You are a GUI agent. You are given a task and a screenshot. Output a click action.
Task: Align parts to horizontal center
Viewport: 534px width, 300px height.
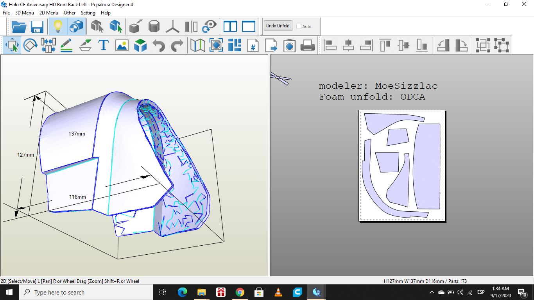coord(348,45)
